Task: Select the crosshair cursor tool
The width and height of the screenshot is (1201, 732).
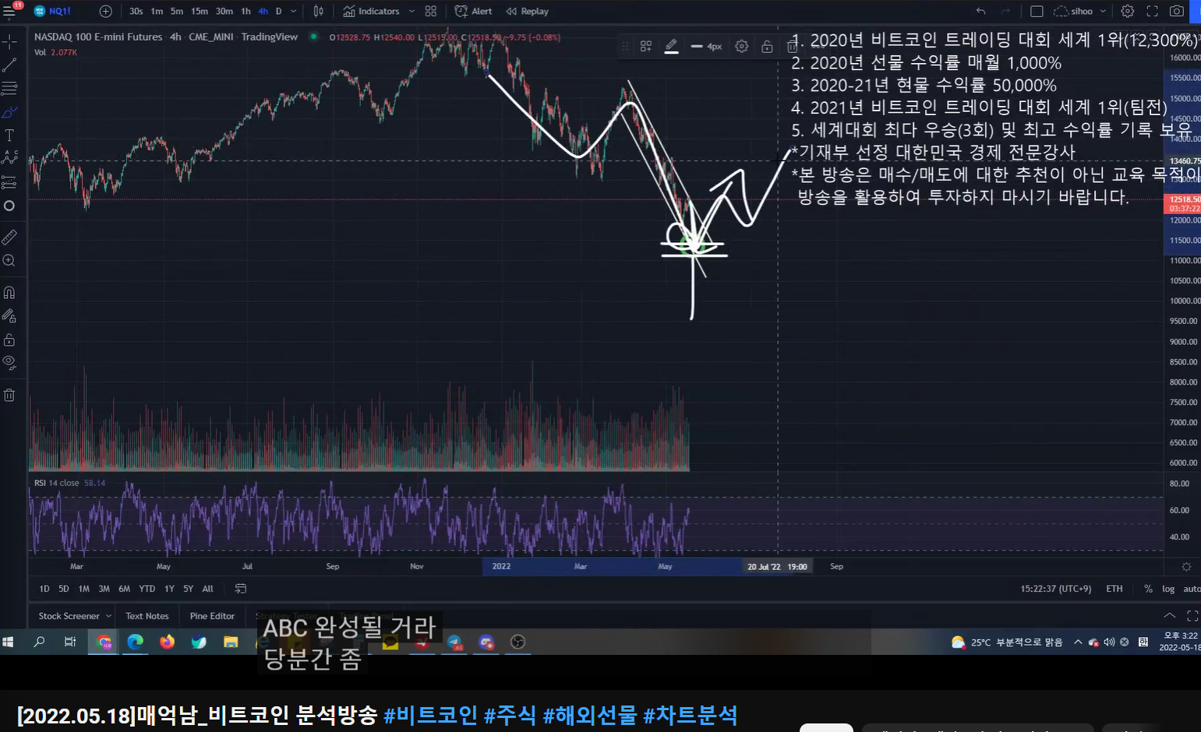Action: pyautogui.click(x=9, y=41)
